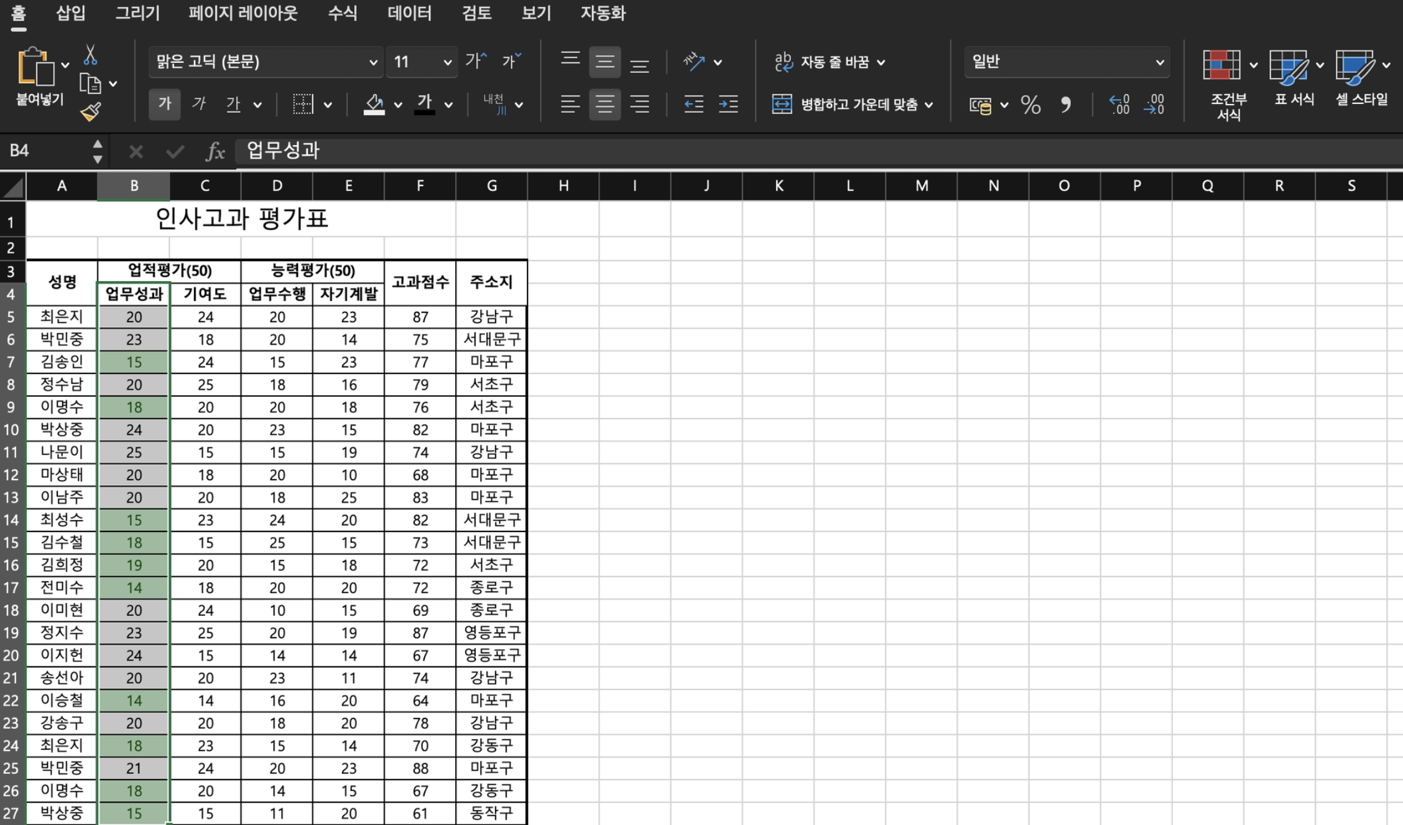The image size is (1403, 825).
Task: Toggle italic formatting button
Action: [x=198, y=103]
